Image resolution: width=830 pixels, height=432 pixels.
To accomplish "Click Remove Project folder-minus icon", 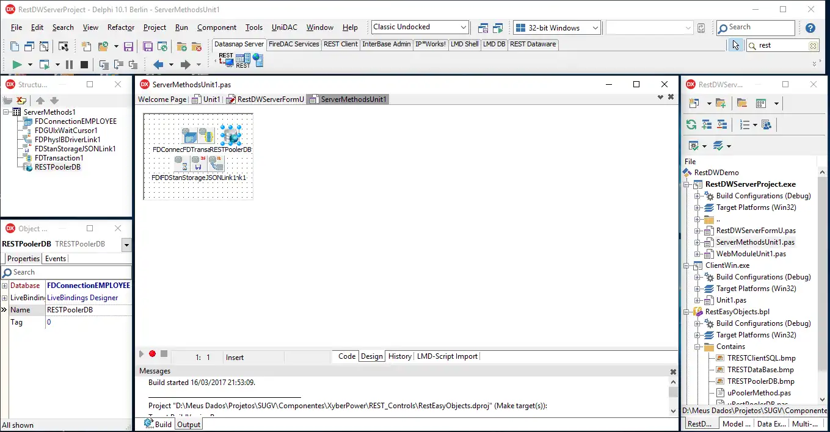I will point(741,103).
